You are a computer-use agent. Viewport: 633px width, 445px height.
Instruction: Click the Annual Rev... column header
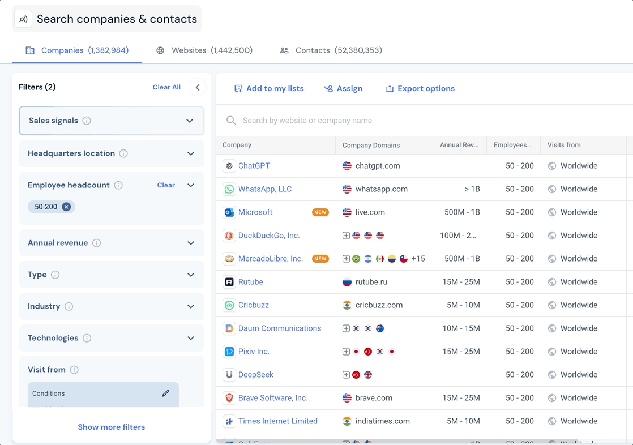click(459, 145)
